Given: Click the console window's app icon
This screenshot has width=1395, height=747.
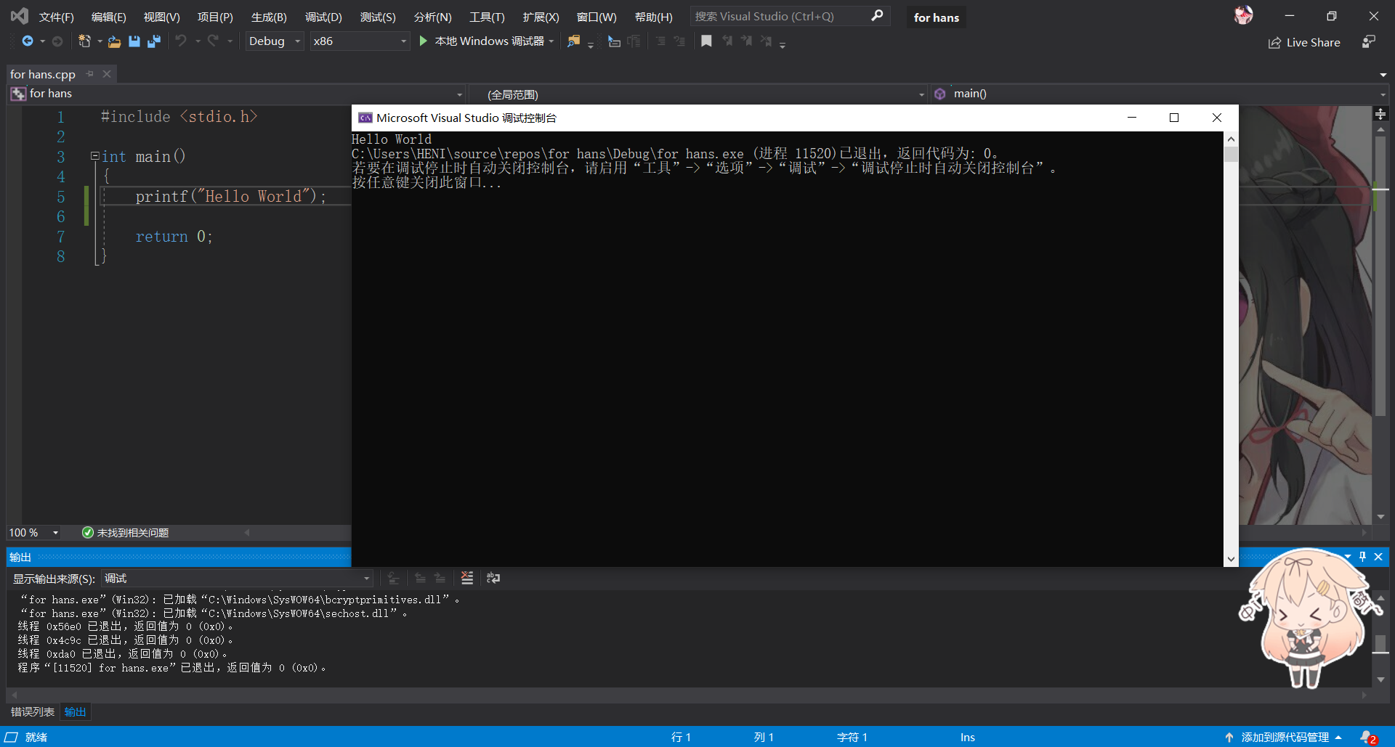Looking at the screenshot, I should [365, 118].
